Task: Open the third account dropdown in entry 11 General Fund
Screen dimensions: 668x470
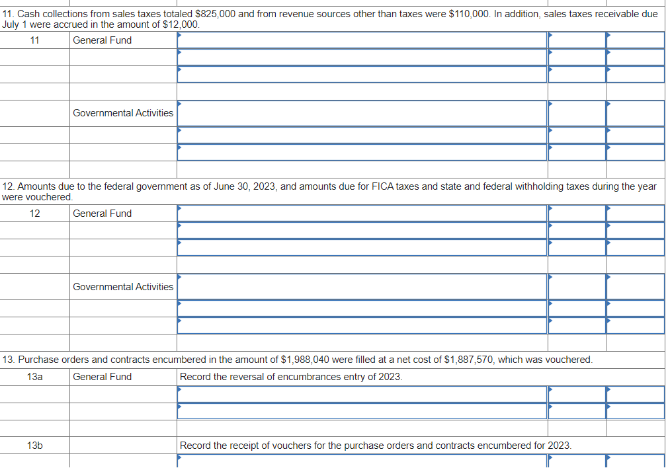Action: pyautogui.click(x=360, y=74)
